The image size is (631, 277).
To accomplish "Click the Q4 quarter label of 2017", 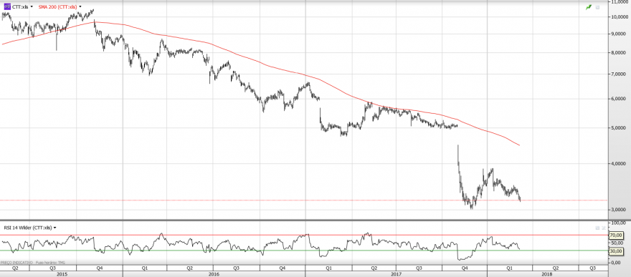I will click(465, 268).
